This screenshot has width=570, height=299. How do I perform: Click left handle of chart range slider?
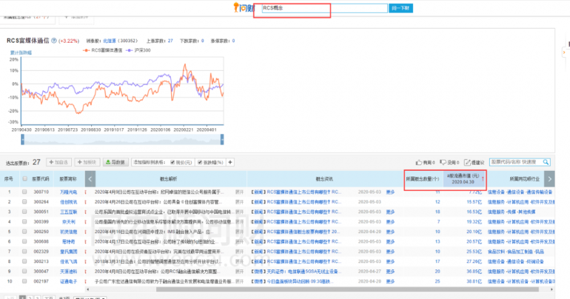click(23, 139)
